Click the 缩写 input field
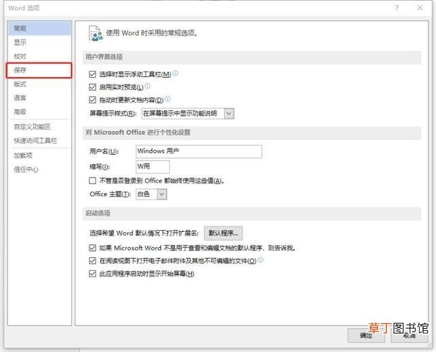This screenshot has width=436, height=352. [153, 167]
